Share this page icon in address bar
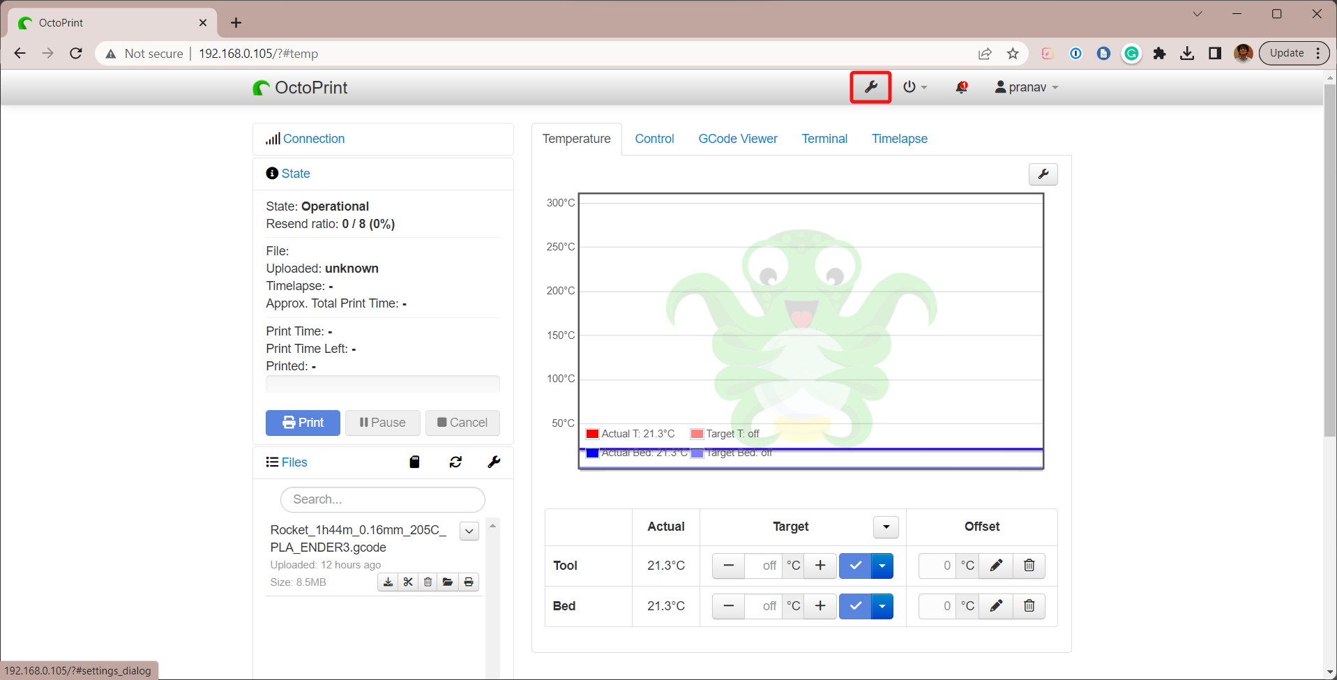 pos(985,53)
